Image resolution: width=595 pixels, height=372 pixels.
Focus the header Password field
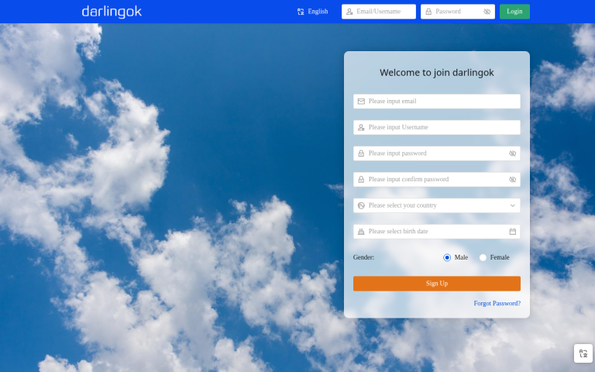(458, 12)
